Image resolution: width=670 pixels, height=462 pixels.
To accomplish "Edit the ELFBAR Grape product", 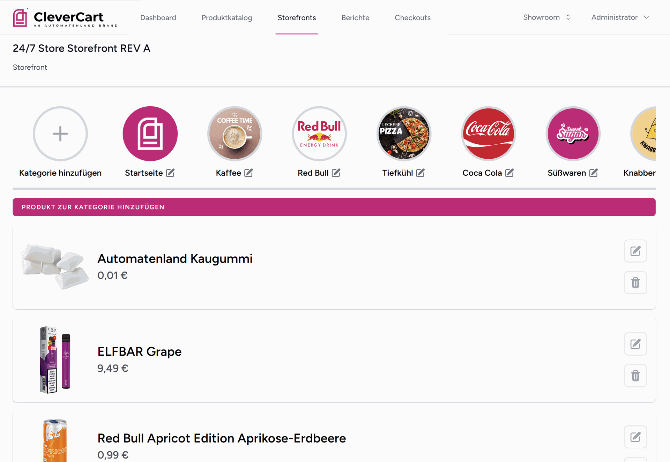I will coord(635,344).
